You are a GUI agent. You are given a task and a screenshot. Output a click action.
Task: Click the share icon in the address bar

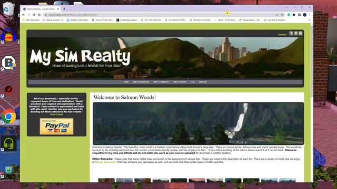pyautogui.click(x=277, y=15)
